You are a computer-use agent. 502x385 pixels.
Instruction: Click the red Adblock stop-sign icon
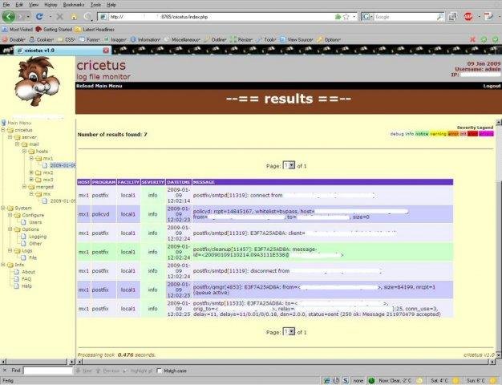coord(468,17)
